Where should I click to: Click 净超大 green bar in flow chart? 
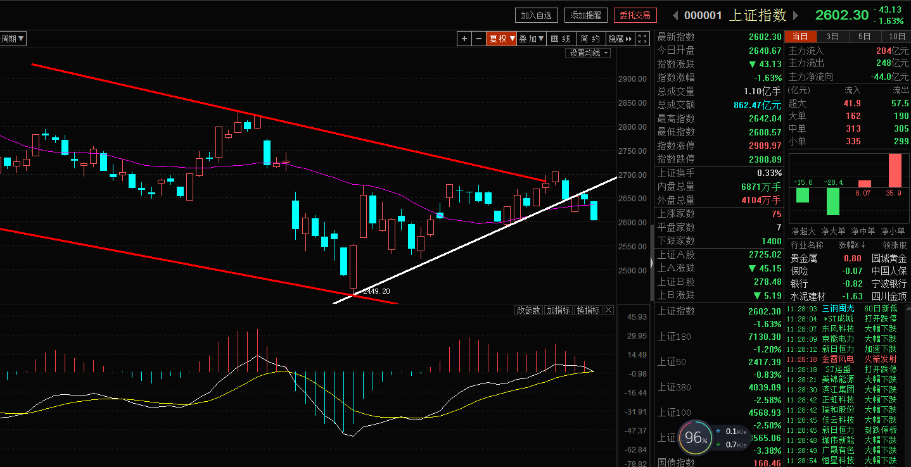[x=803, y=195]
